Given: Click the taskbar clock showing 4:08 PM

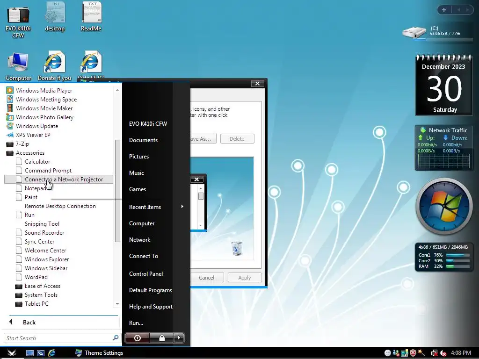Looking at the screenshot, I should (461, 353).
